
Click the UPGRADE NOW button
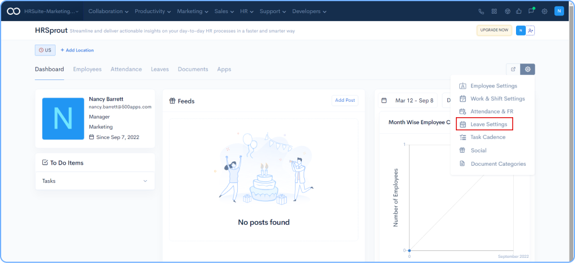[x=494, y=30]
